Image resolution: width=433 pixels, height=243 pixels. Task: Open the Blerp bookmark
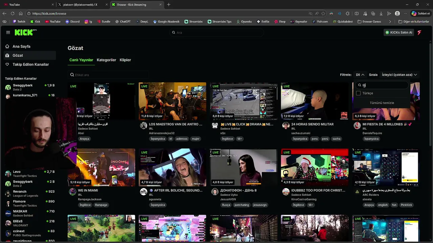point(279,22)
